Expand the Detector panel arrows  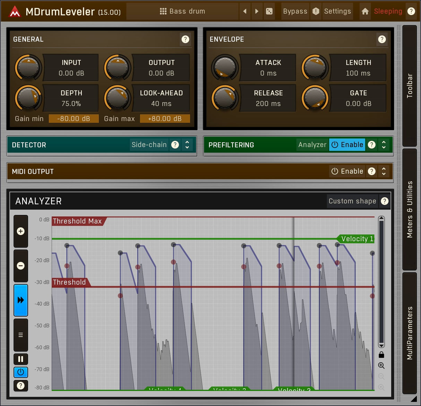tap(187, 145)
